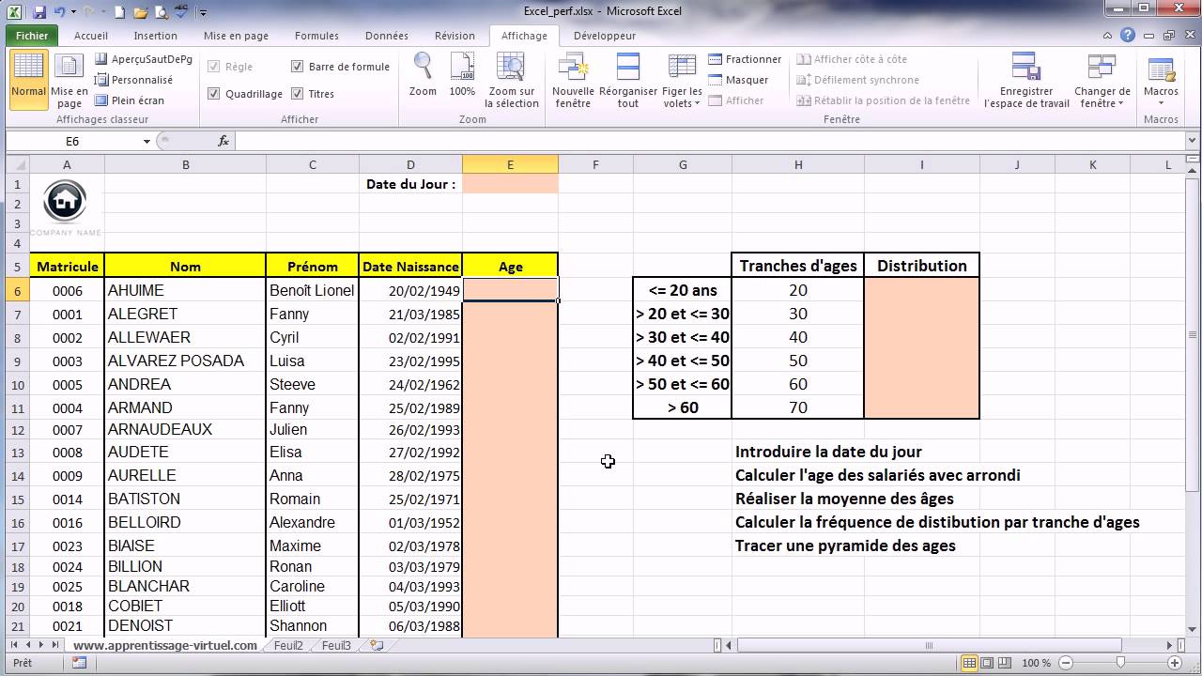Select Distribution cell for 20 tranche
Image resolution: width=1202 pixels, height=676 pixels.
[921, 290]
